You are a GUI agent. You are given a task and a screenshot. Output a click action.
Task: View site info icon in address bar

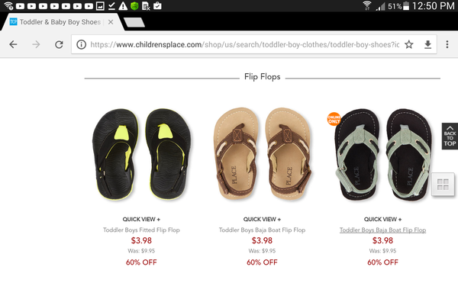coord(81,44)
